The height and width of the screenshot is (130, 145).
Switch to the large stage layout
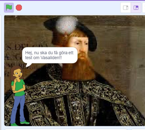136,8
